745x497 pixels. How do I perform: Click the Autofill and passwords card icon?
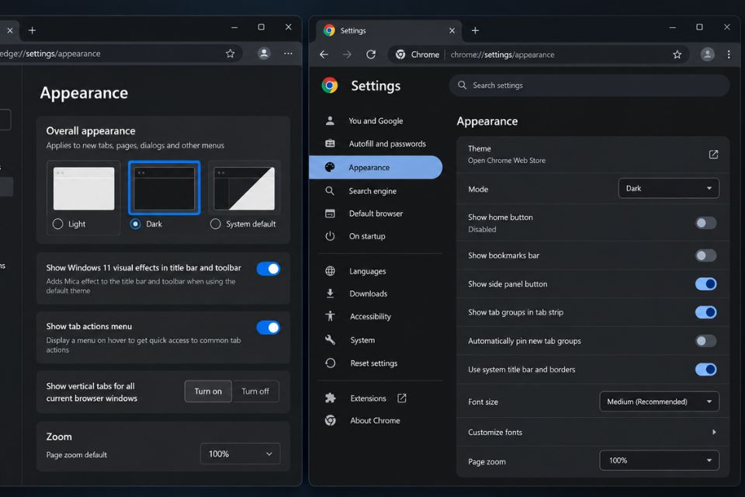[331, 144]
